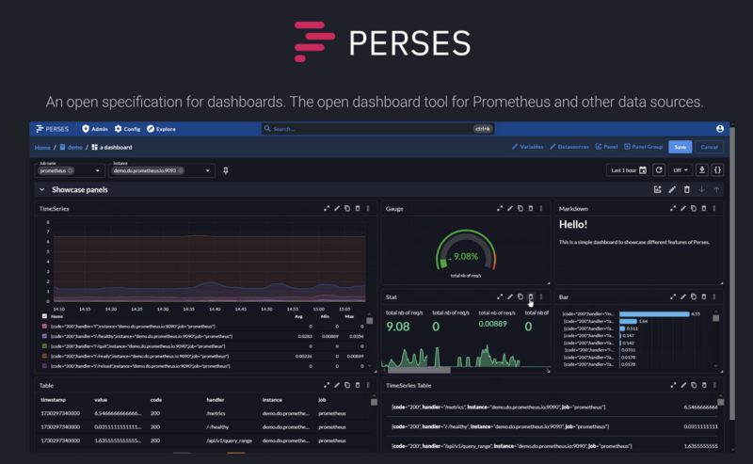Delete the TimeSeries panel
This screenshot has width=753, height=464.
[358, 208]
